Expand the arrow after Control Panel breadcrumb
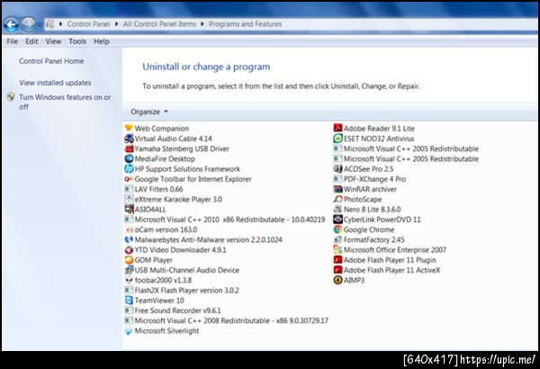 [x=116, y=24]
